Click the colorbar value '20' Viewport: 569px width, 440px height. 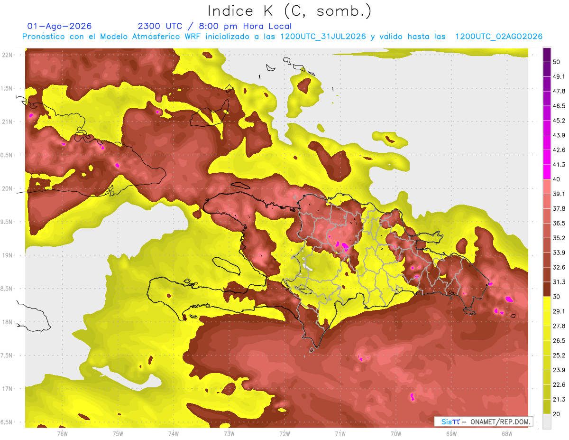pyautogui.click(x=557, y=414)
